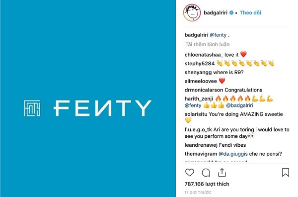Open badgalriri profile avatar
Image resolution: width=298 pixels, height=197 pixels.
click(192, 12)
